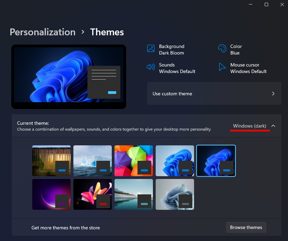
Task: Apply the purple glow theme
Action: (51, 194)
